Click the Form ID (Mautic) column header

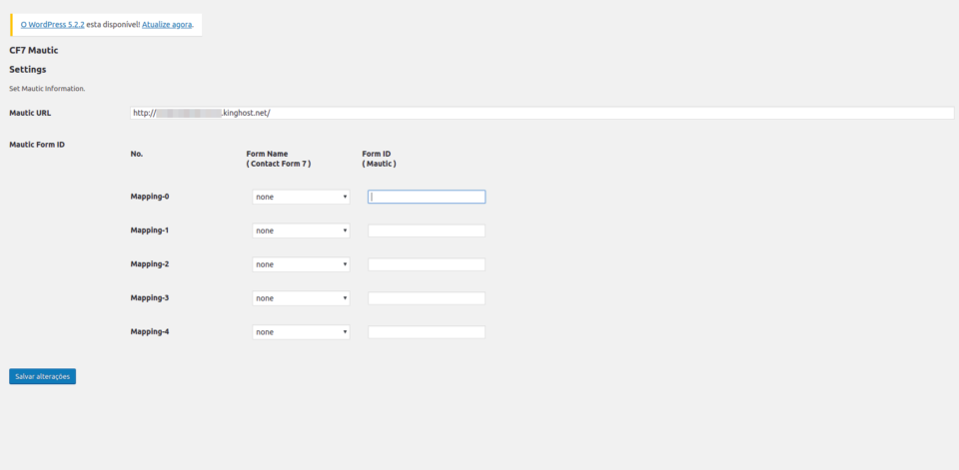[379, 159]
